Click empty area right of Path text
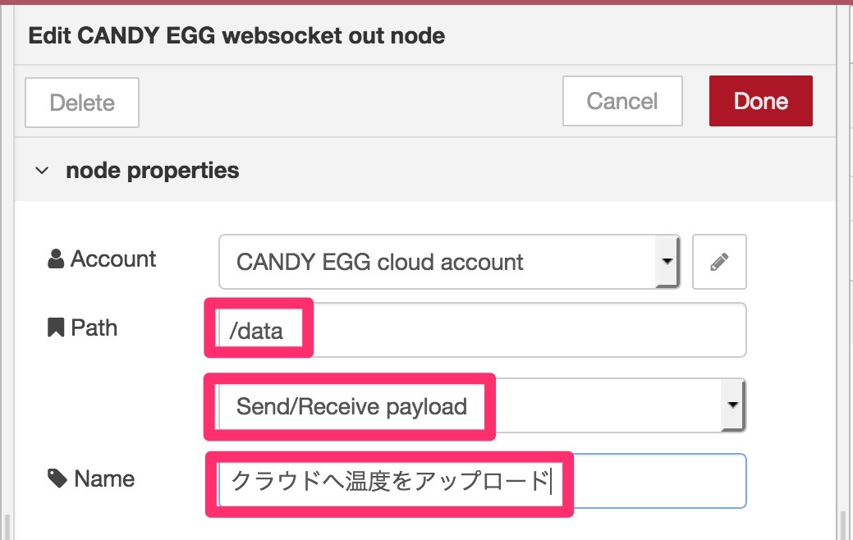Image resolution: width=853 pixels, height=540 pixels. [x=528, y=330]
